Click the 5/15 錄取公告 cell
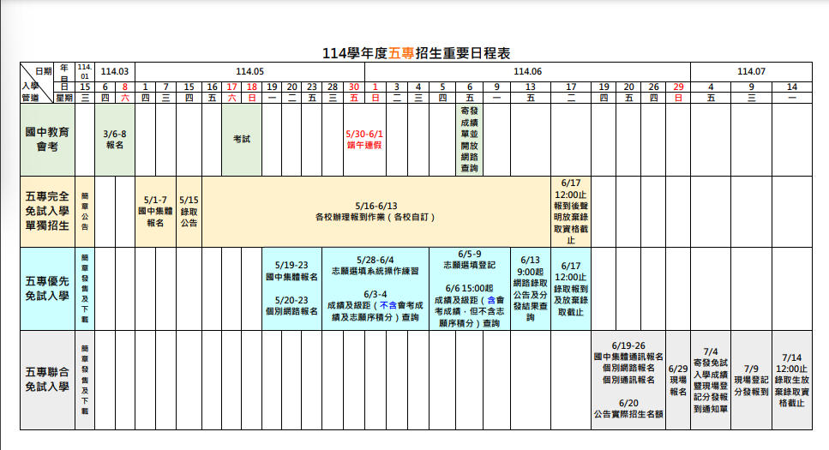 pyautogui.click(x=189, y=211)
